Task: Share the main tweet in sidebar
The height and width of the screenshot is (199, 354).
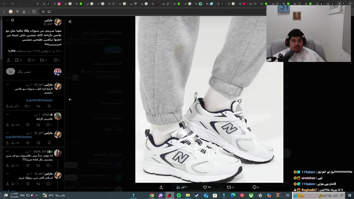Action: [x=9, y=60]
